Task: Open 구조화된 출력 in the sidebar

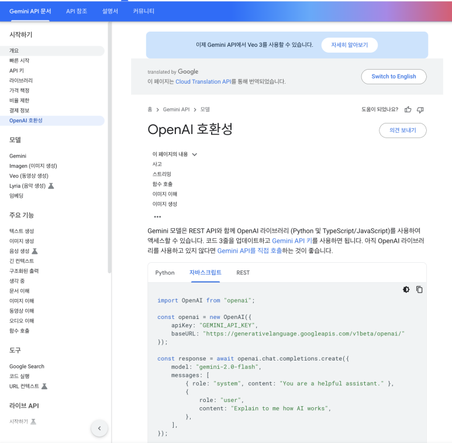Action: click(24, 271)
